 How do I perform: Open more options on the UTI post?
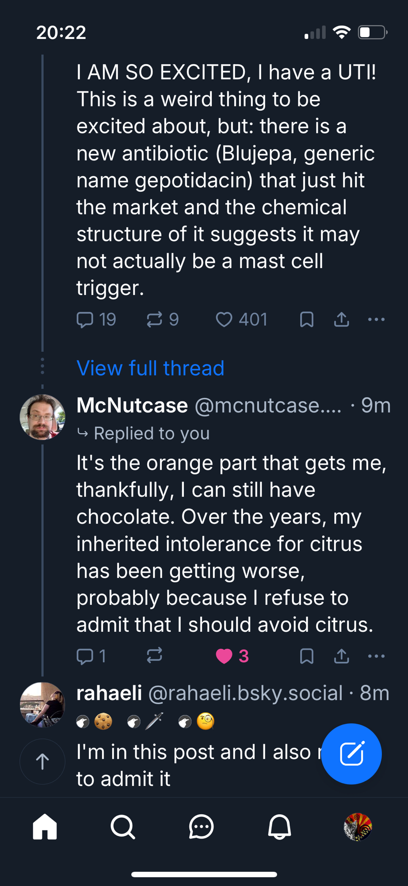coord(376,319)
